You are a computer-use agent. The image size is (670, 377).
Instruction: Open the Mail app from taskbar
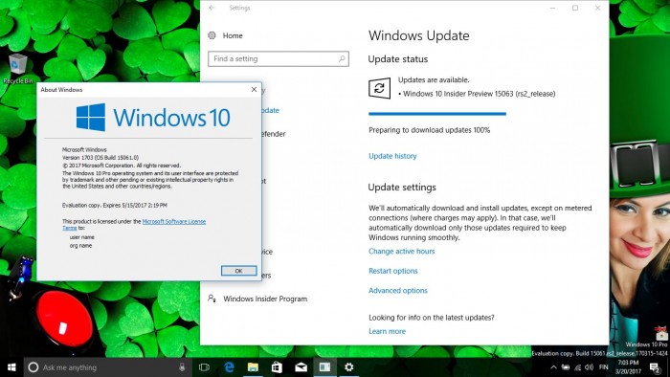coord(301,367)
